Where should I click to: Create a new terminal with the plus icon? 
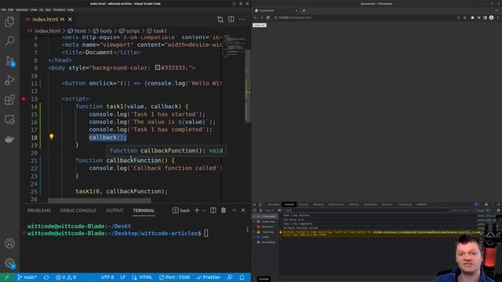[197, 211]
